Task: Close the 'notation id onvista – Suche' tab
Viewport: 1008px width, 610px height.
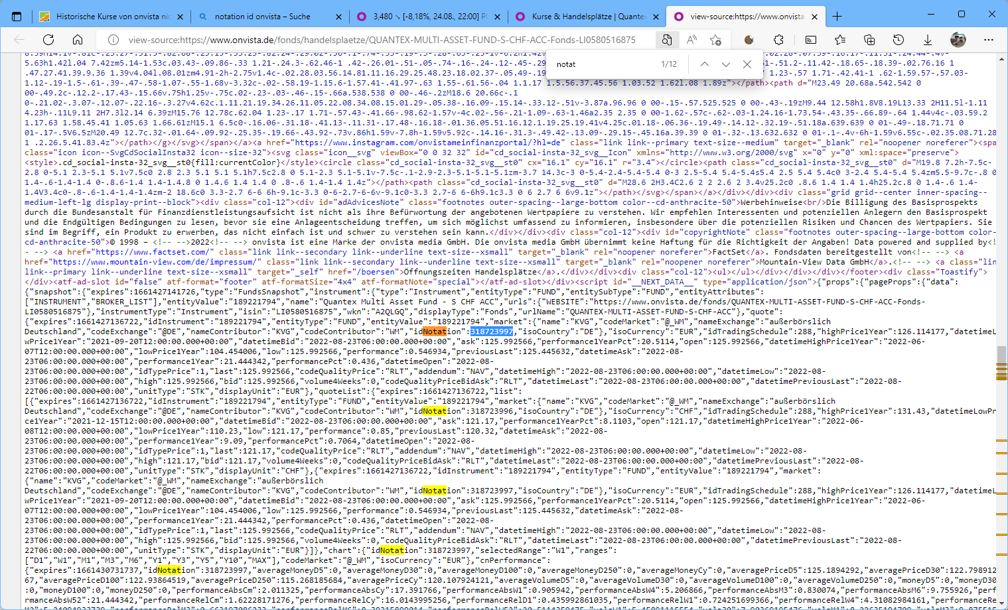Action: click(x=339, y=17)
